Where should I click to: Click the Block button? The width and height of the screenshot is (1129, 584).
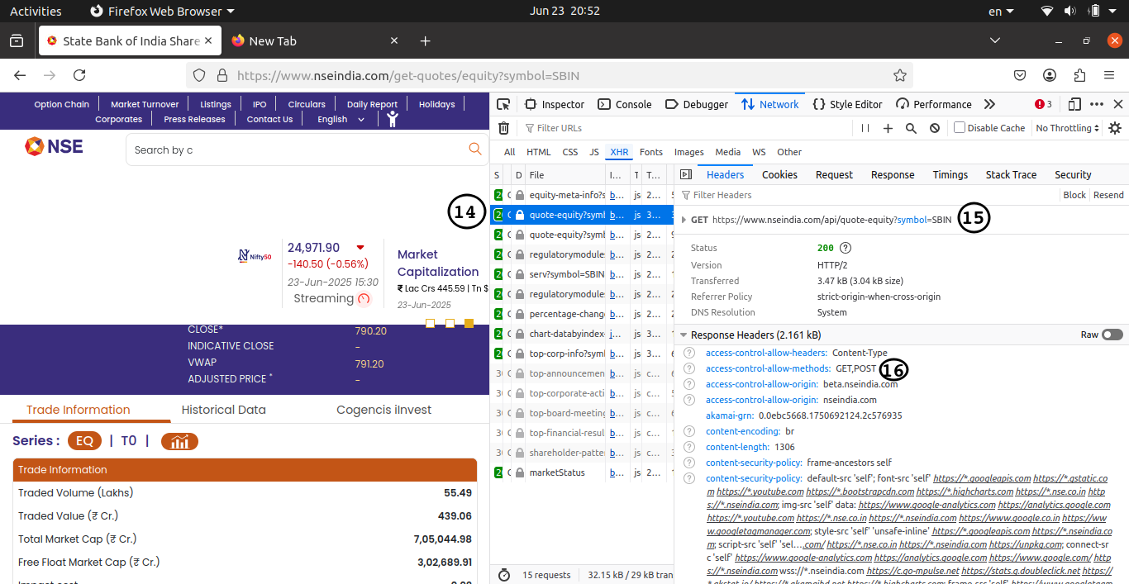(x=1074, y=195)
